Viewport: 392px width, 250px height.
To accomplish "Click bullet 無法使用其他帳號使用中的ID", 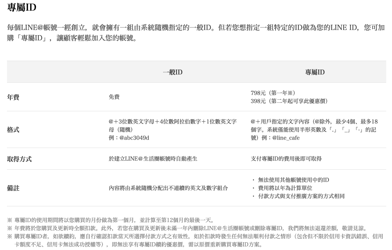I will pyautogui.click(x=293, y=180).
